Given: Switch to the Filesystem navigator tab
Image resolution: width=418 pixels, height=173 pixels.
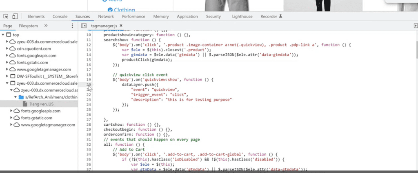Looking at the screenshot, I should (x=29, y=26).
